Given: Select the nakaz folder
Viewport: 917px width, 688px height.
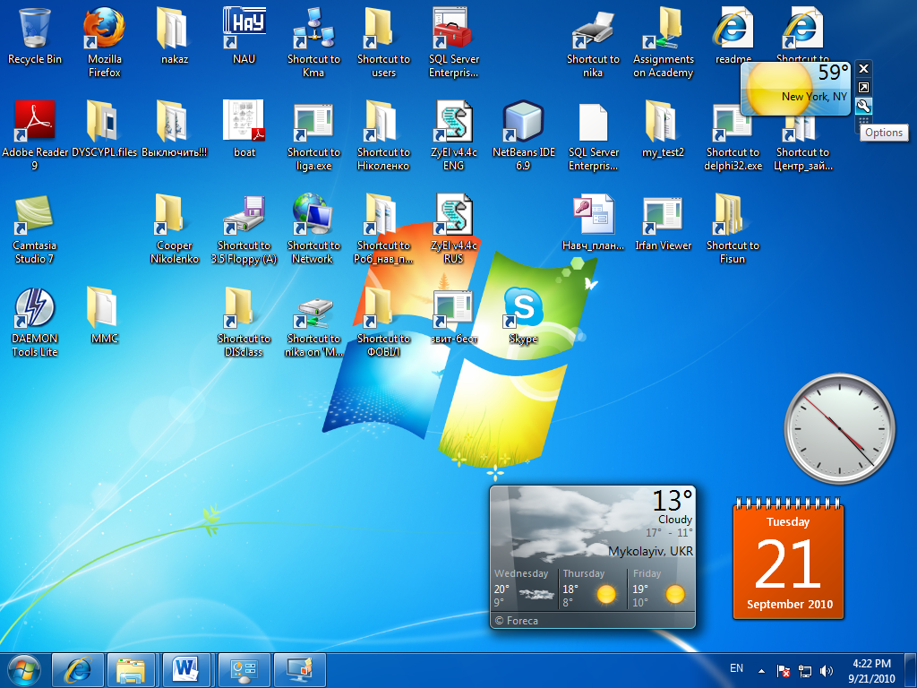Looking at the screenshot, I should (175, 36).
